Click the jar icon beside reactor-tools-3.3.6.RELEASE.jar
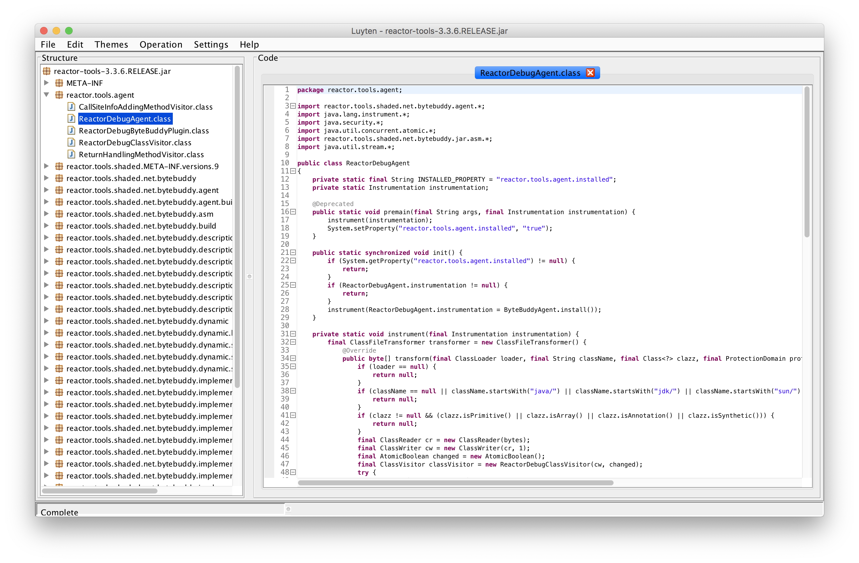This screenshot has width=859, height=563. coord(47,71)
